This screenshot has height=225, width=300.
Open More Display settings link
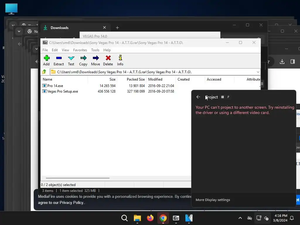pos(213,200)
